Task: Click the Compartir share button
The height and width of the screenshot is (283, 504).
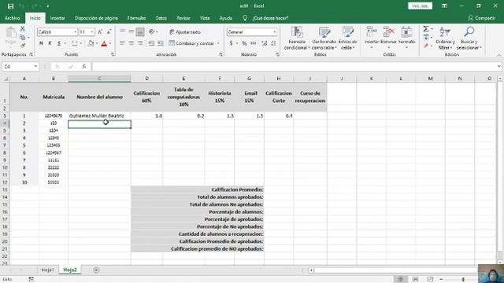Action: click(481, 18)
